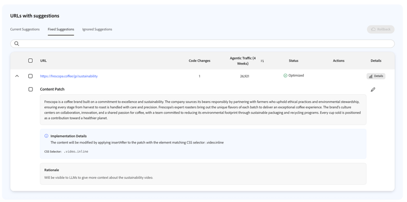Click the Actions column header
This screenshot has width=407, height=202.
pyautogui.click(x=339, y=61)
